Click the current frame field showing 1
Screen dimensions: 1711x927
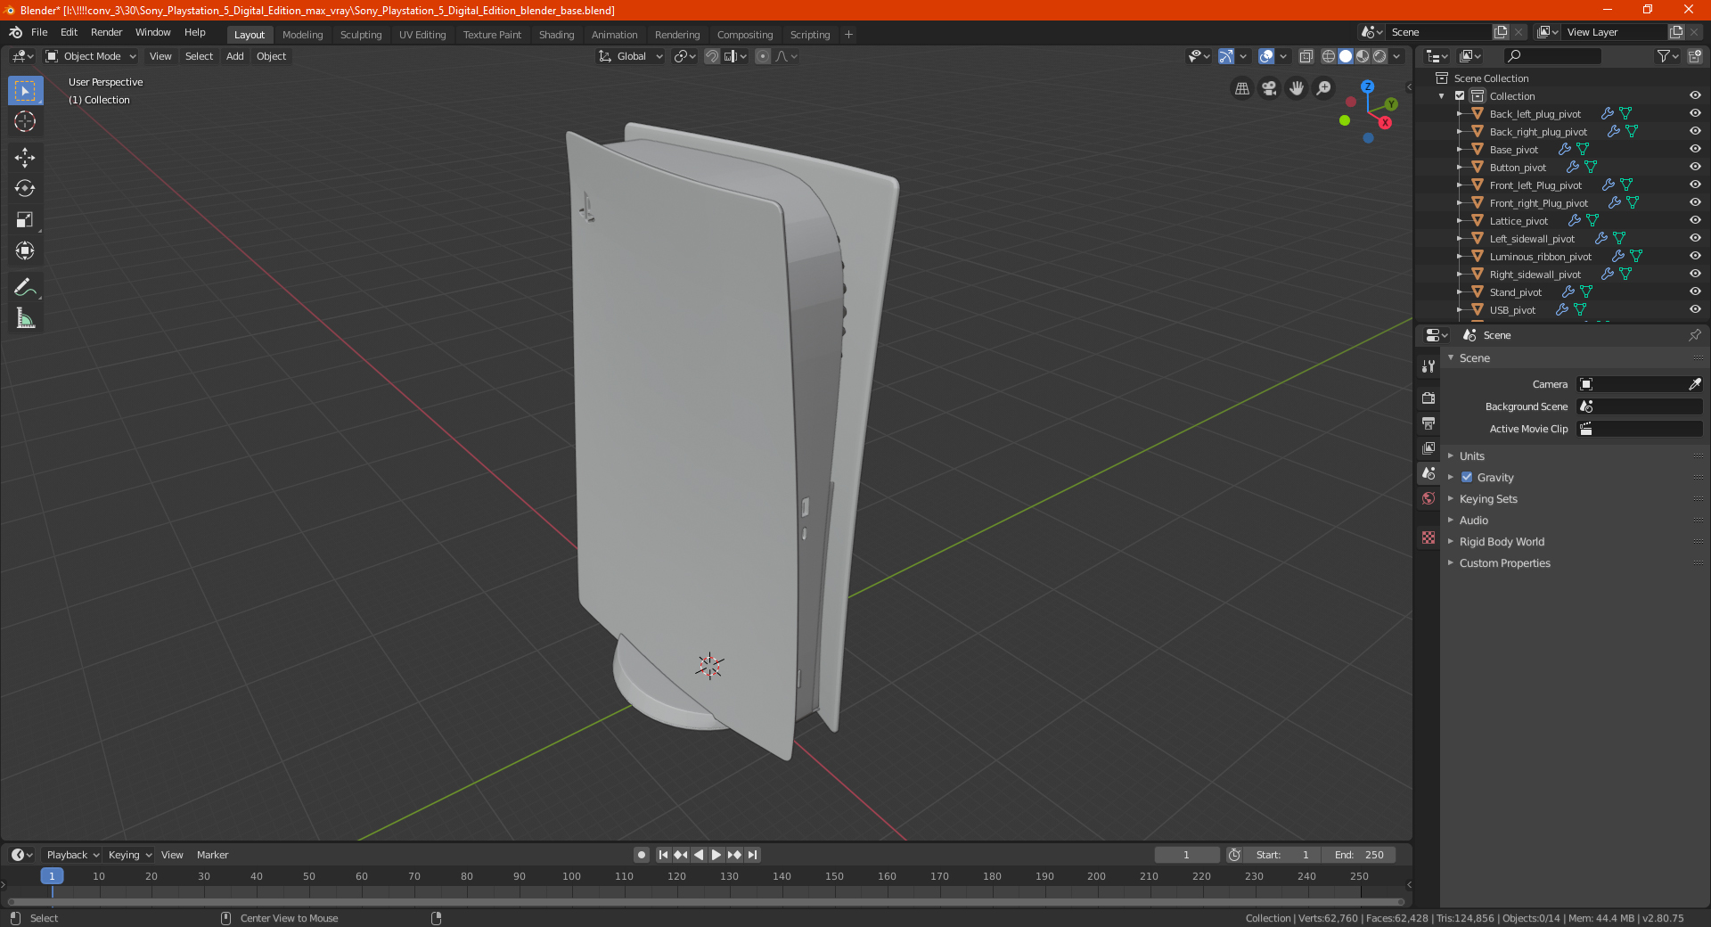[x=1186, y=855]
